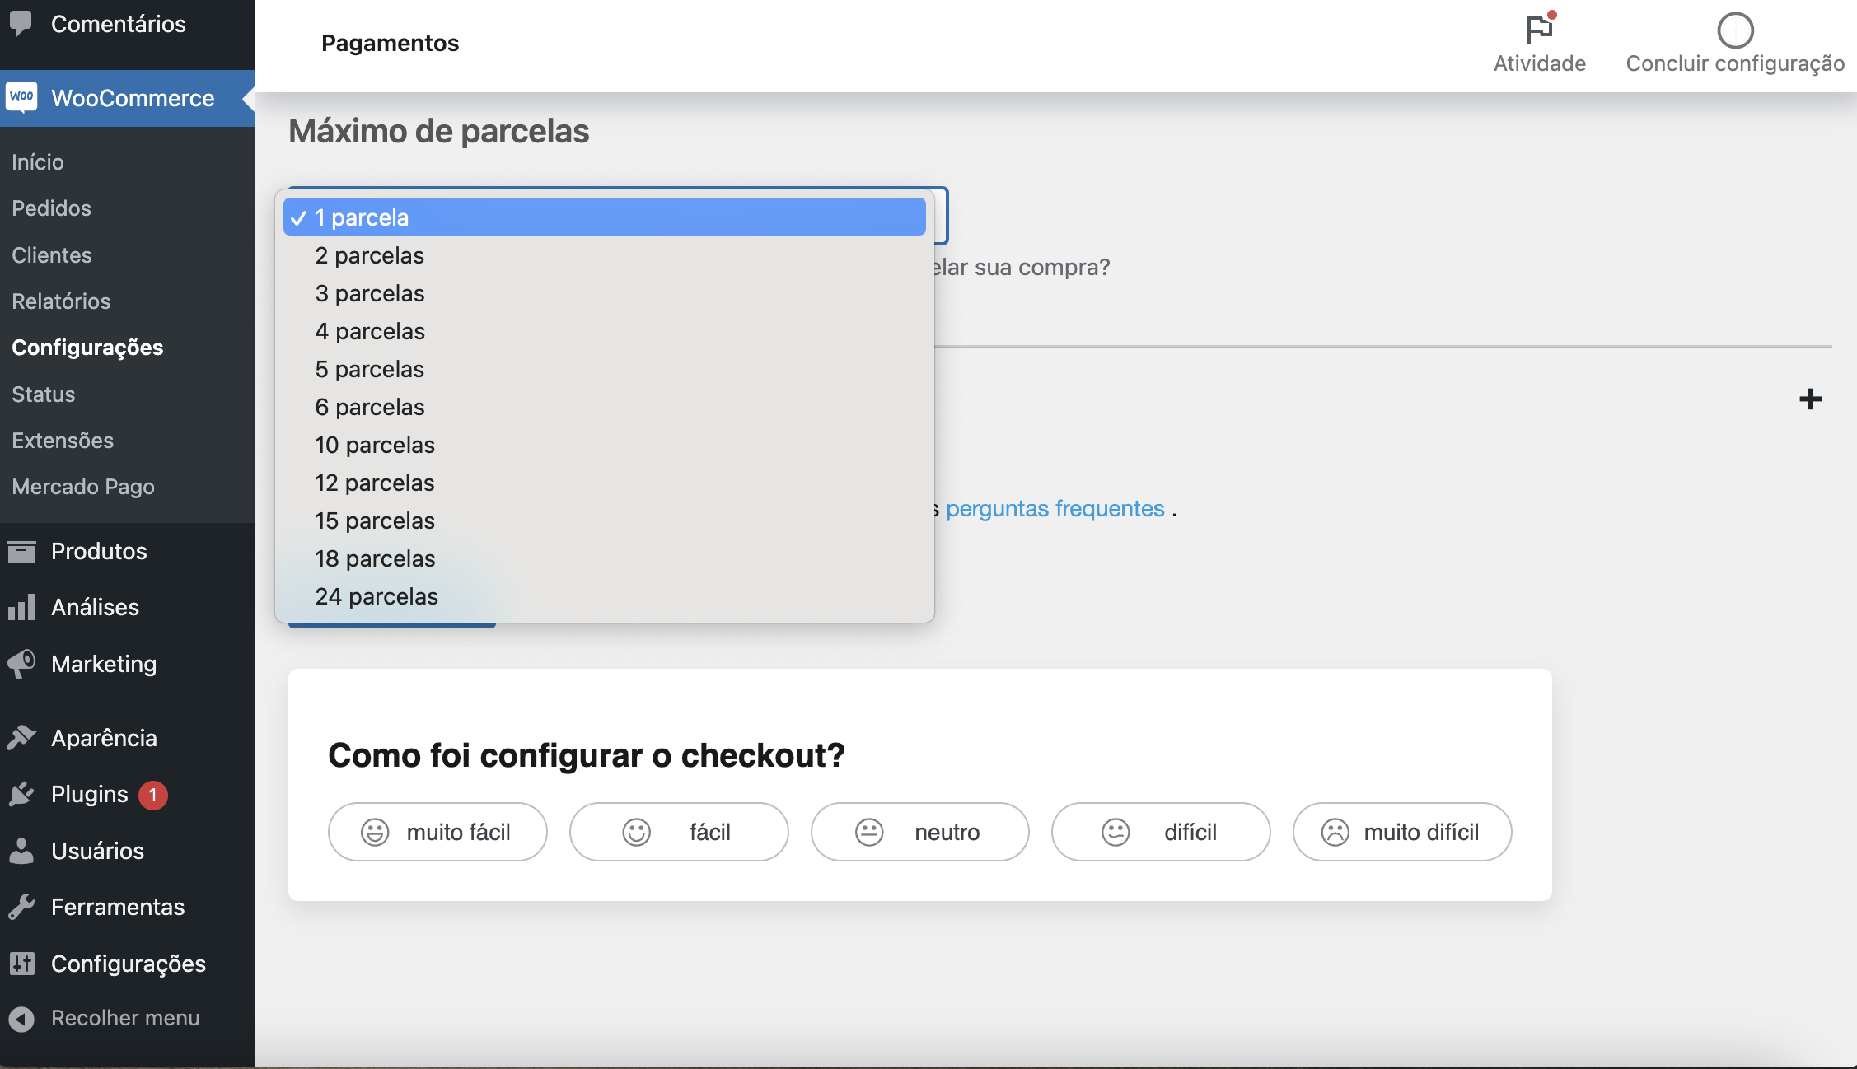Click the difícil face icon
1857x1069 pixels.
(x=1116, y=832)
